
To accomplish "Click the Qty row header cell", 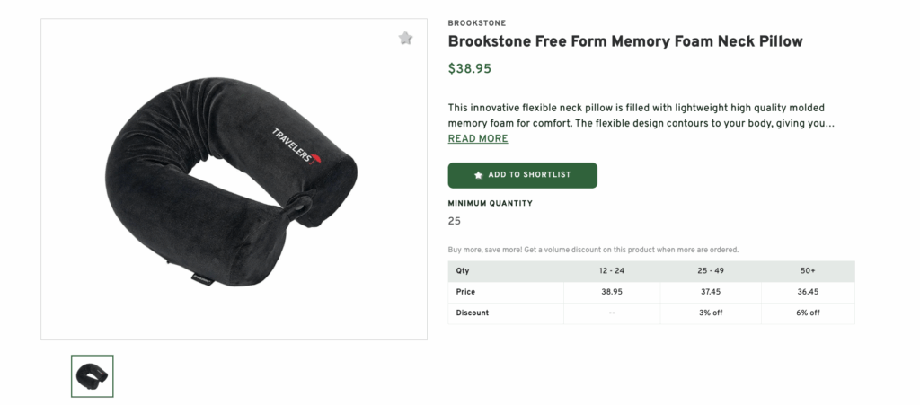I will click(463, 271).
